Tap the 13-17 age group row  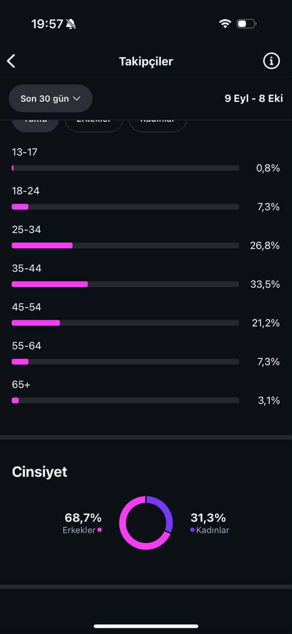146,161
